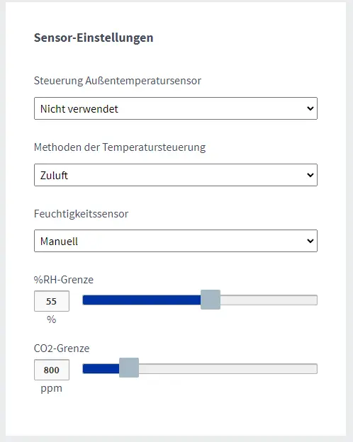Image resolution: width=353 pixels, height=442 pixels.
Task: Click the 'CO2-Grenze' label
Action: pos(62,348)
